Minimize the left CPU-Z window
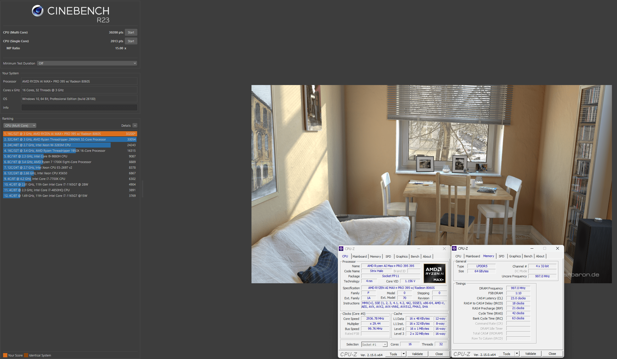This screenshot has height=359, width=617. [419, 249]
